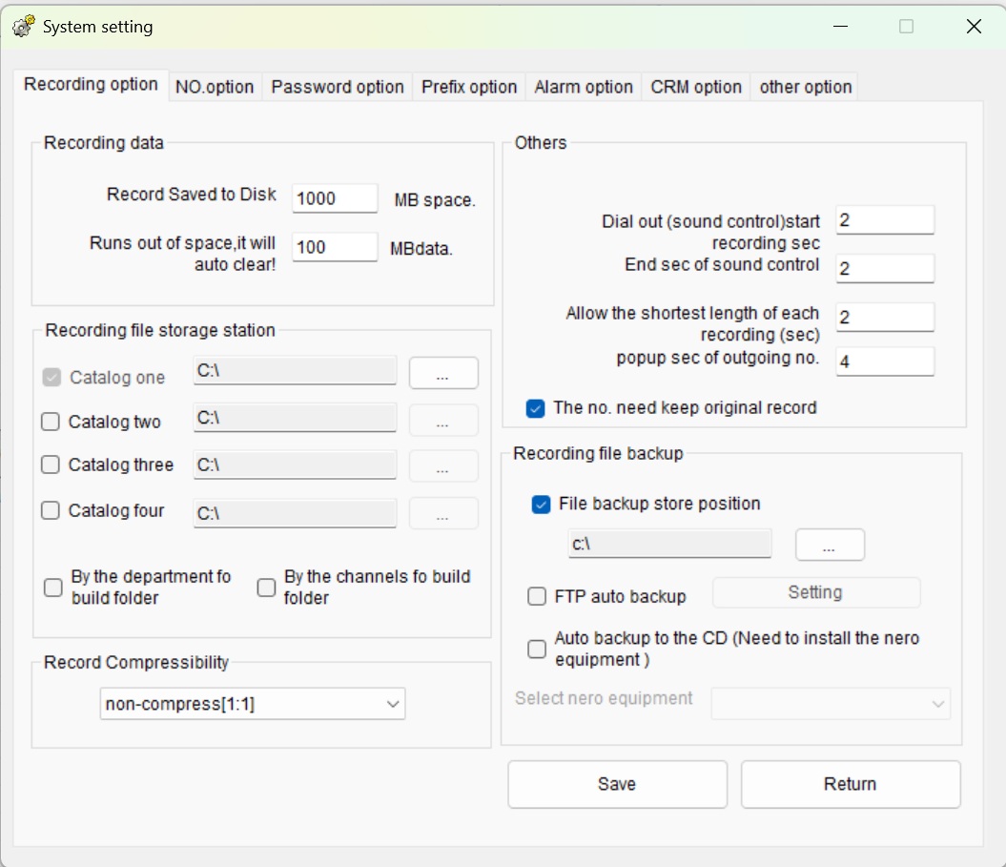Browse folder path for Catalog two
This screenshot has width=1006, height=867.
442,420
